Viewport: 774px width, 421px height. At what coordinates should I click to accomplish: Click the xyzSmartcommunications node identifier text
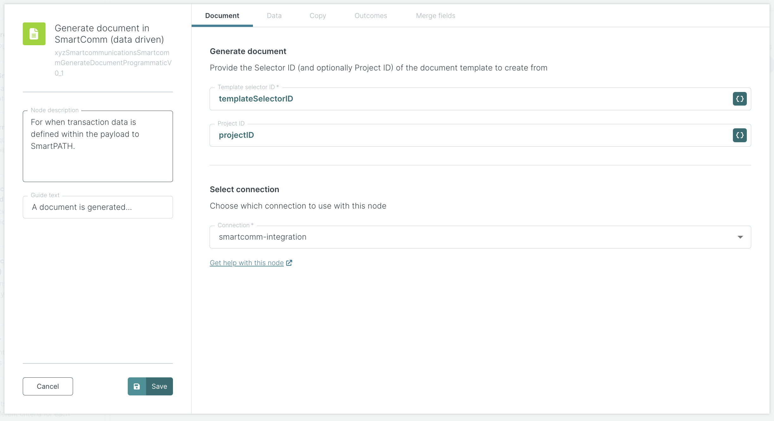(x=113, y=63)
